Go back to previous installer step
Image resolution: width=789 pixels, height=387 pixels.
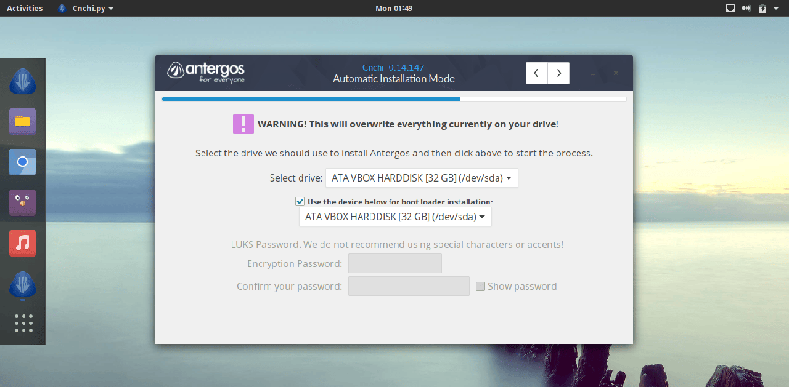pyautogui.click(x=536, y=73)
